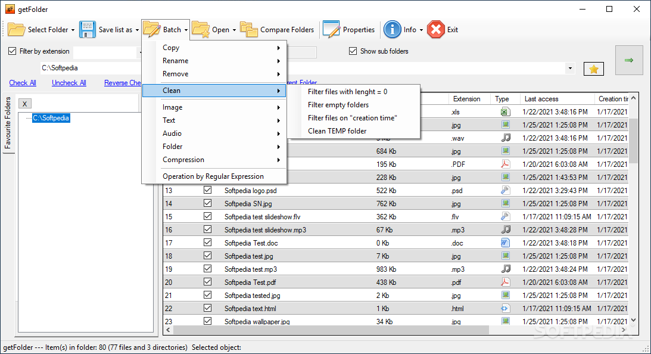Click the Save list as floppy icon
Viewport: 651px width, 354px height.
click(x=87, y=30)
